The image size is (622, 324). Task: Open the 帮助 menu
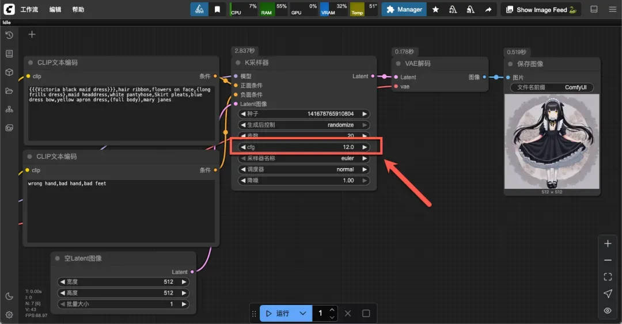(78, 10)
